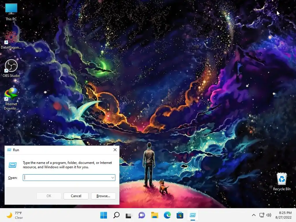Click the Browse... button
This screenshot has height=222, width=296.
point(103,196)
